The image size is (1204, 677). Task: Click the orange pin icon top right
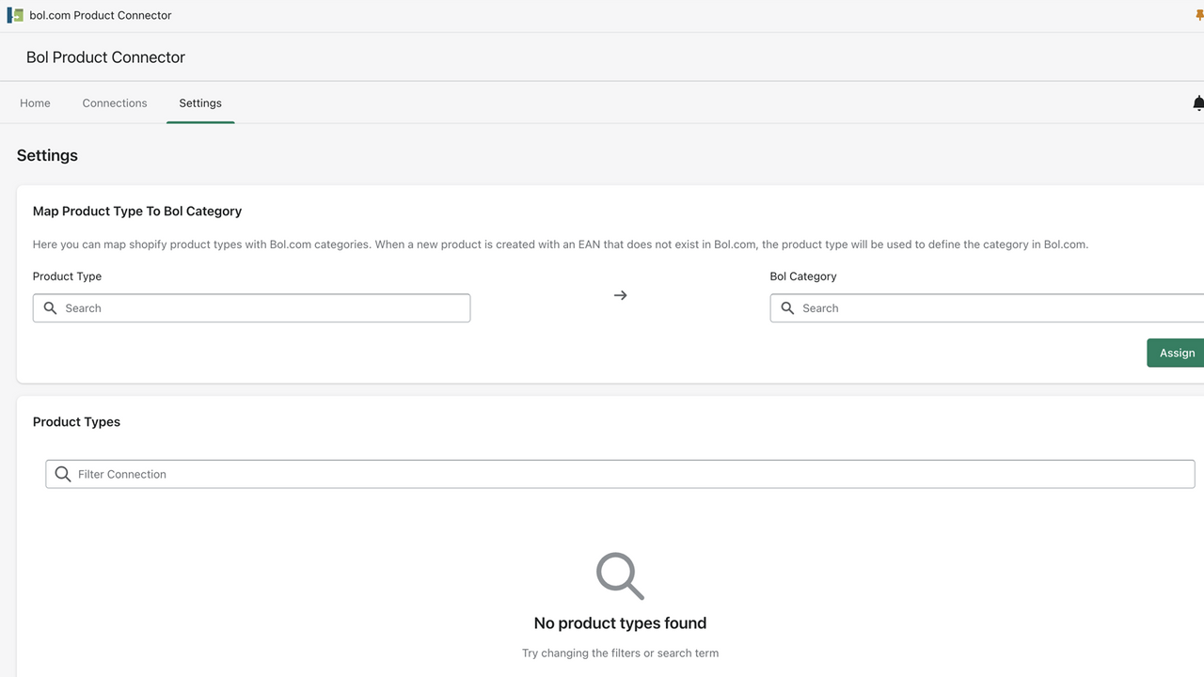pos(1198,15)
